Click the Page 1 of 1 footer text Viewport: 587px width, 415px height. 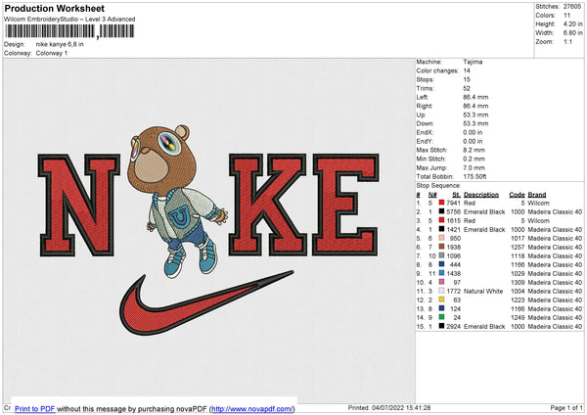click(566, 408)
